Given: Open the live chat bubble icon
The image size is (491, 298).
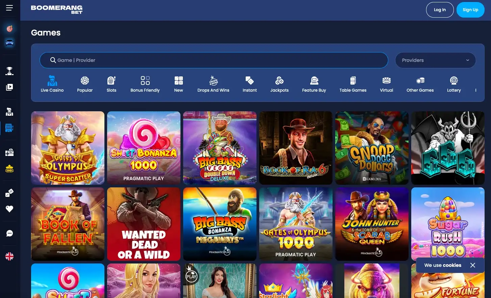Looking at the screenshot, I should [9, 233].
